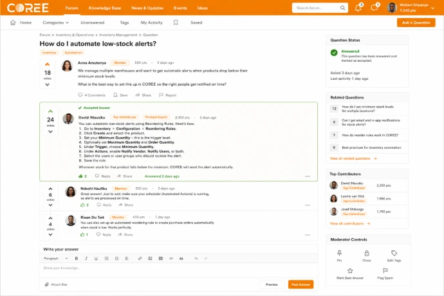The image size is (444, 296).
Task: Open View all contributors link
Action: coord(349,223)
